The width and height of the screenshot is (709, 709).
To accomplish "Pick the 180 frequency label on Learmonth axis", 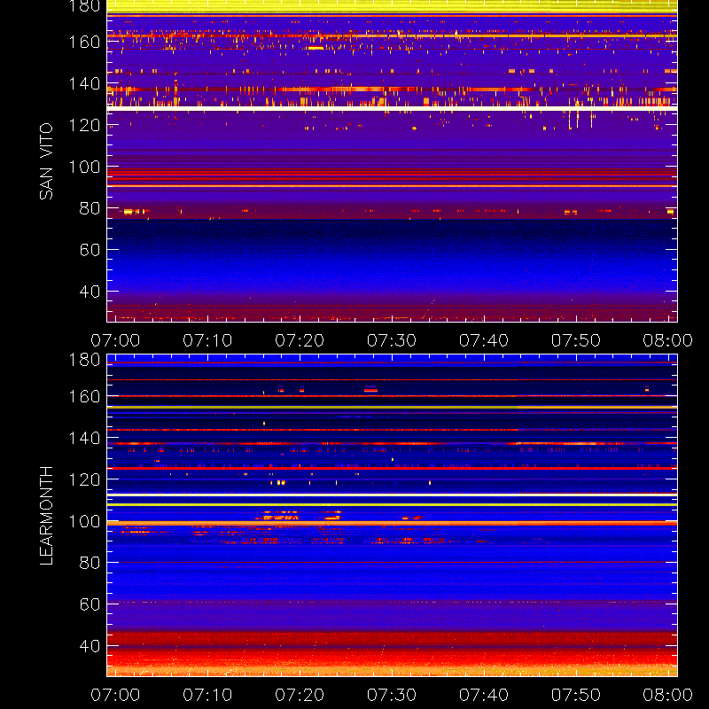I will click(x=84, y=360).
